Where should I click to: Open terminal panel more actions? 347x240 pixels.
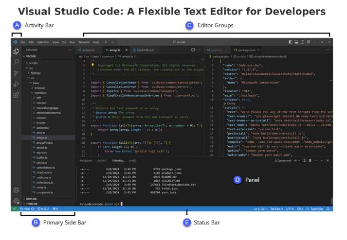316,161
